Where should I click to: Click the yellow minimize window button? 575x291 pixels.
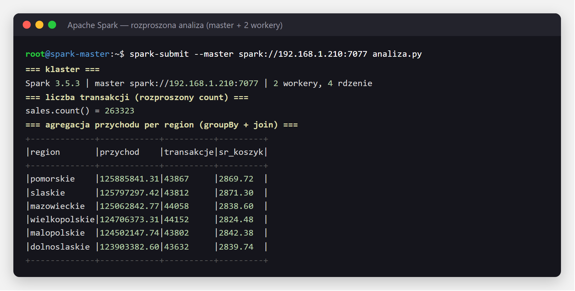(x=39, y=25)
